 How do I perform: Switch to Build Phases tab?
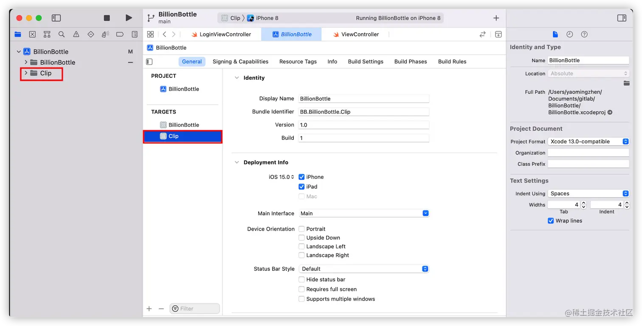[411, 61]
